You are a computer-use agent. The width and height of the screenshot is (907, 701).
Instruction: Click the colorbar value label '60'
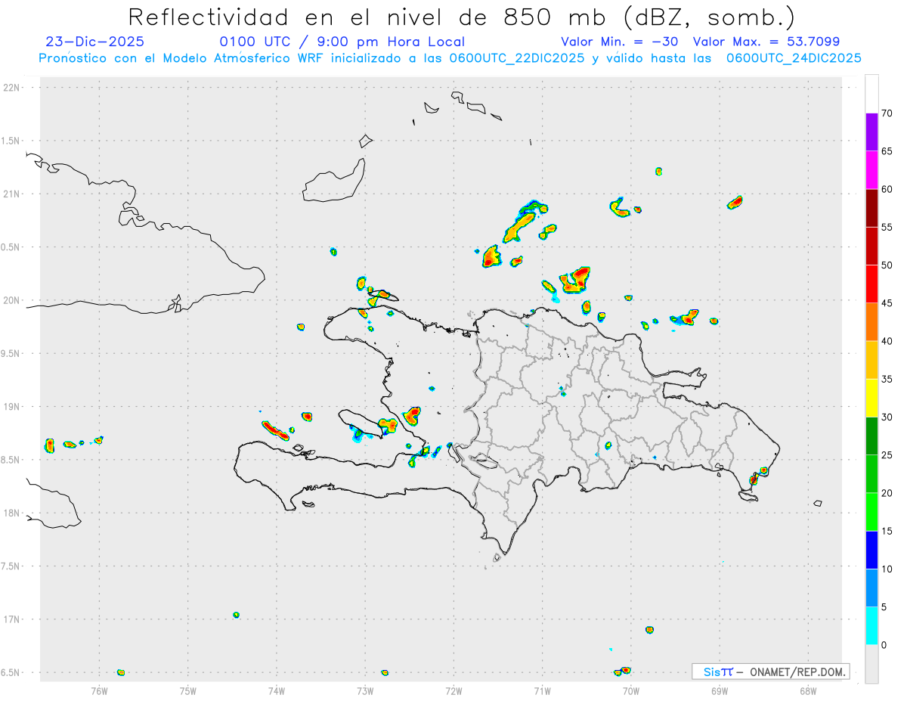tap(887, 189)
